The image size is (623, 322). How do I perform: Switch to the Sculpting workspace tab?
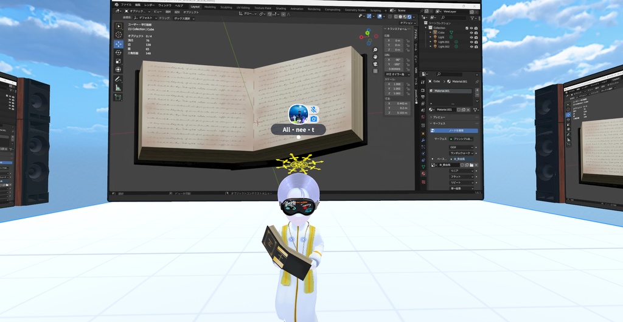pyautogui.click(x=226, y=7)
